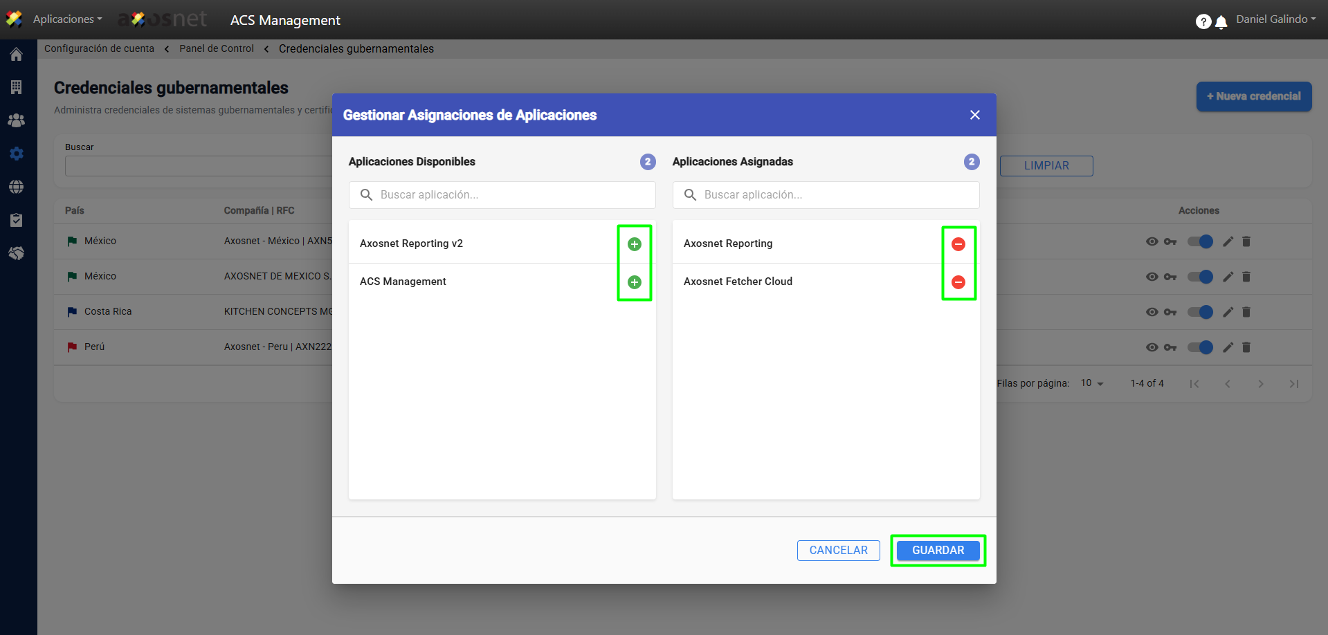Add ACS Management with the green plus icon
This screenshot has width=1328, height=635.
click(x=634, y=282)
